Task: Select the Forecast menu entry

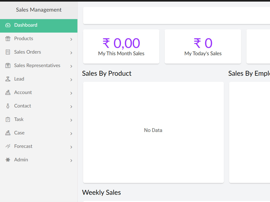Action: click(x=39, y=146)
